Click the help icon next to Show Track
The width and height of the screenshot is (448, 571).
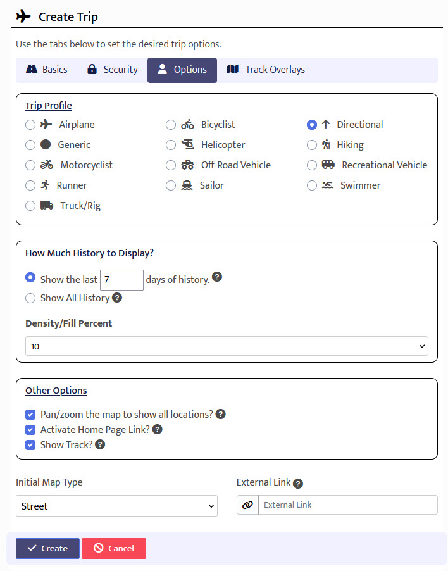point(100,444)
